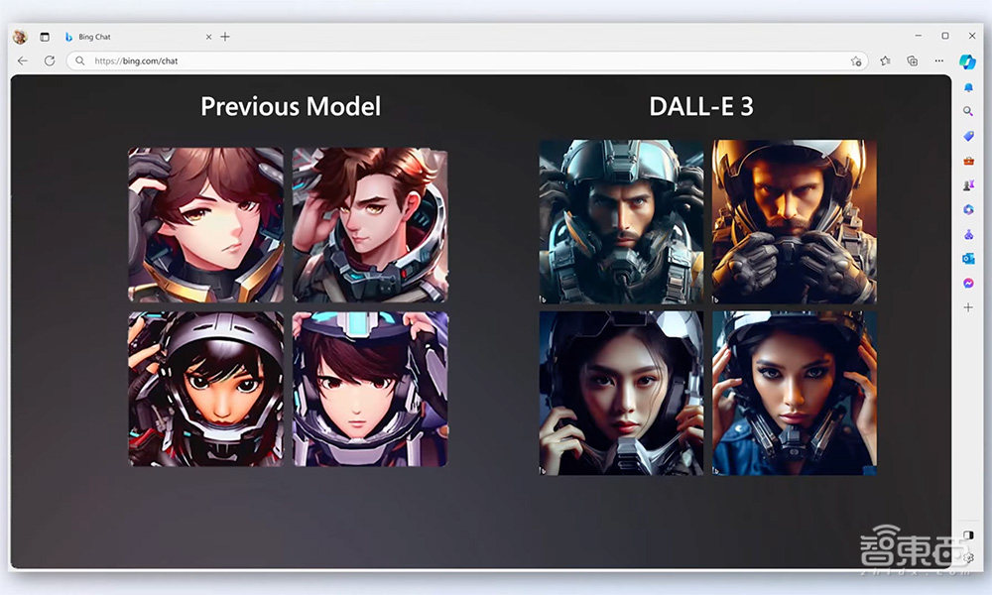Select the top-left DALL-E 3 image

click(621, 221)
